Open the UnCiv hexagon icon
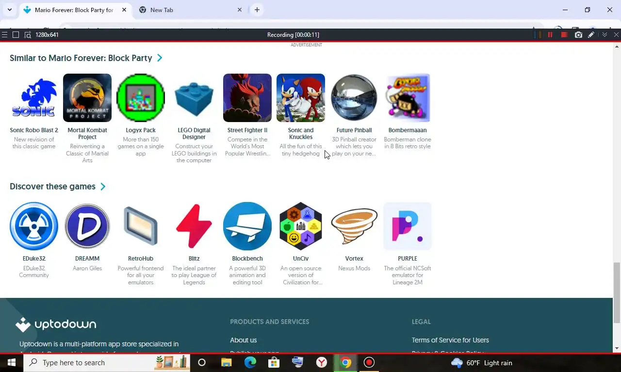Image resolution: width=621 pixels, height=372 pixels. [x=301, y=226]
